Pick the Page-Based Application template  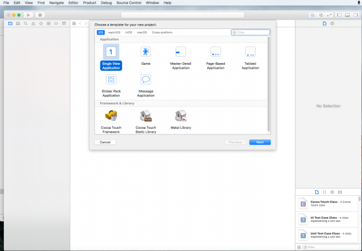click(x=216, y=58)
